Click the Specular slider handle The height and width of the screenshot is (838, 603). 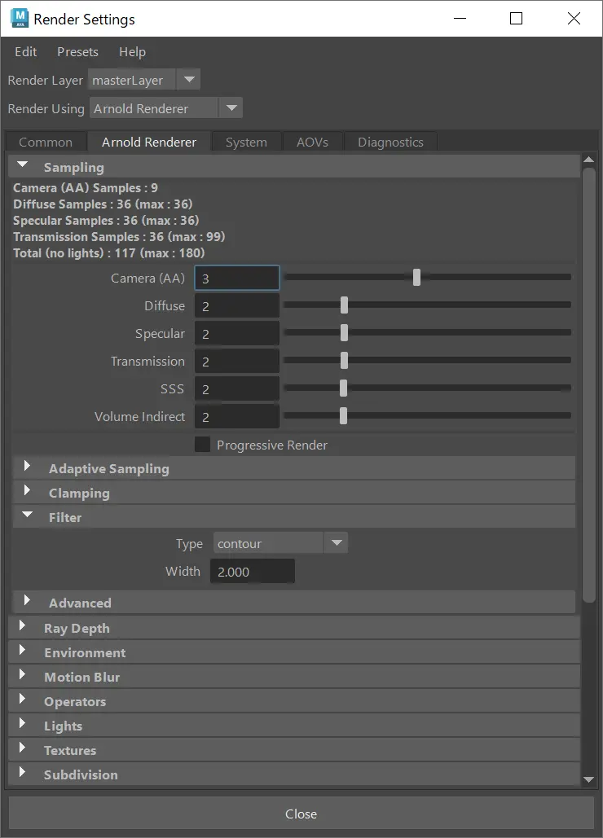pos(344,332)
